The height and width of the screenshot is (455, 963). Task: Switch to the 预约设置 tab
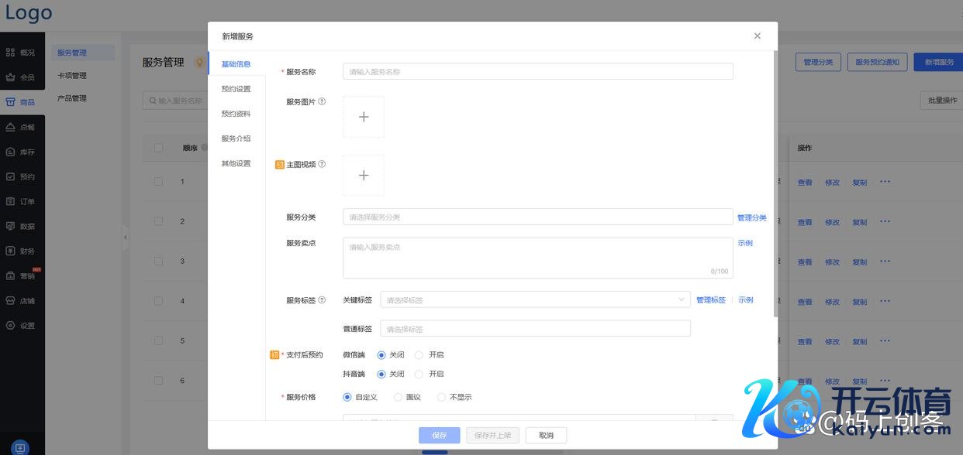point(236,89)
